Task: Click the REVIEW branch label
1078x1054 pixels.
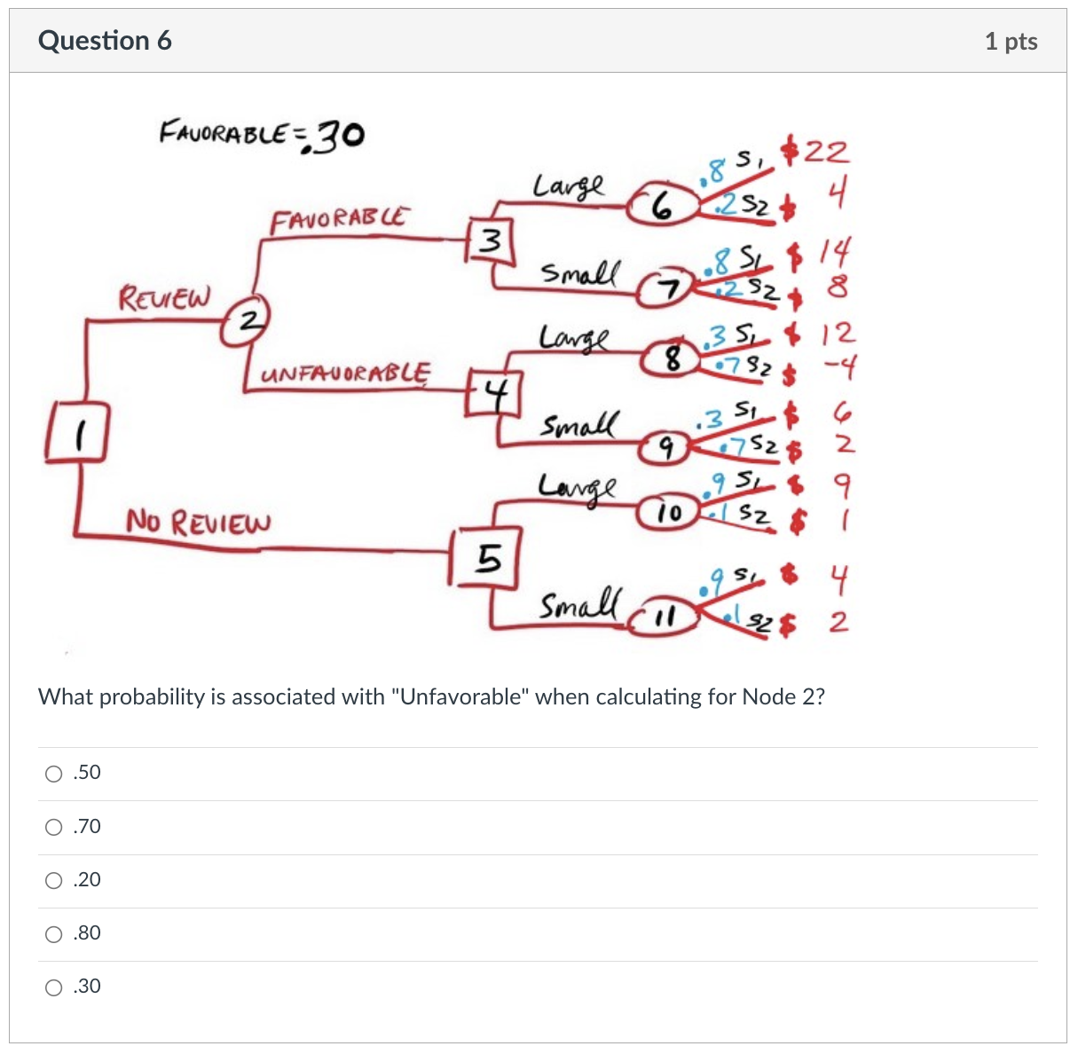Action: [x=163, y=297]
